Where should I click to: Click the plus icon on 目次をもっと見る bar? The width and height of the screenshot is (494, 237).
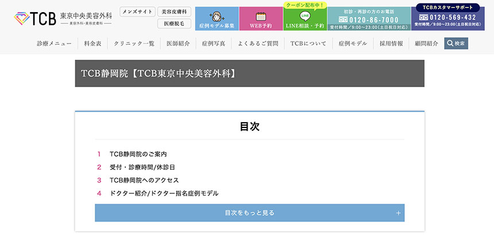coord(399,213)
